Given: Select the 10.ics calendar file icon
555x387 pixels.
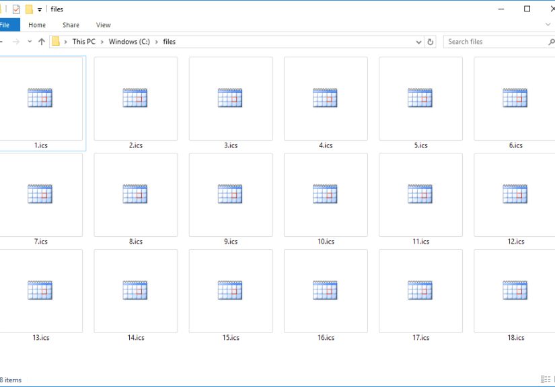Looking at the screenshot, I should coord(325,194).
